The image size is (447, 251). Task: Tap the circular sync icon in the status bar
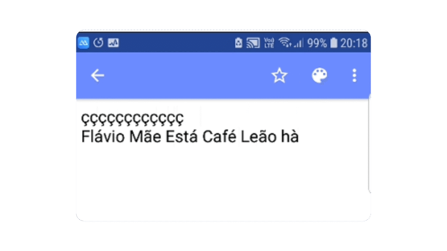(98, 43)
